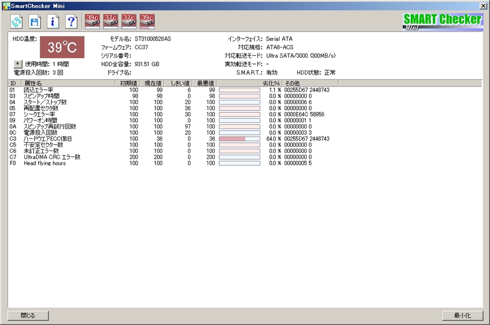Click the interface value Serial ATA
This screenshot has width=490, height=325.
tap(279, 39)
